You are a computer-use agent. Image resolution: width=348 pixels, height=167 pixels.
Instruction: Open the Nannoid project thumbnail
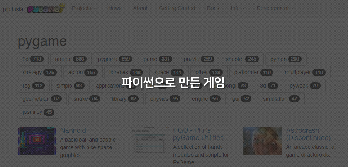[37, 141]
